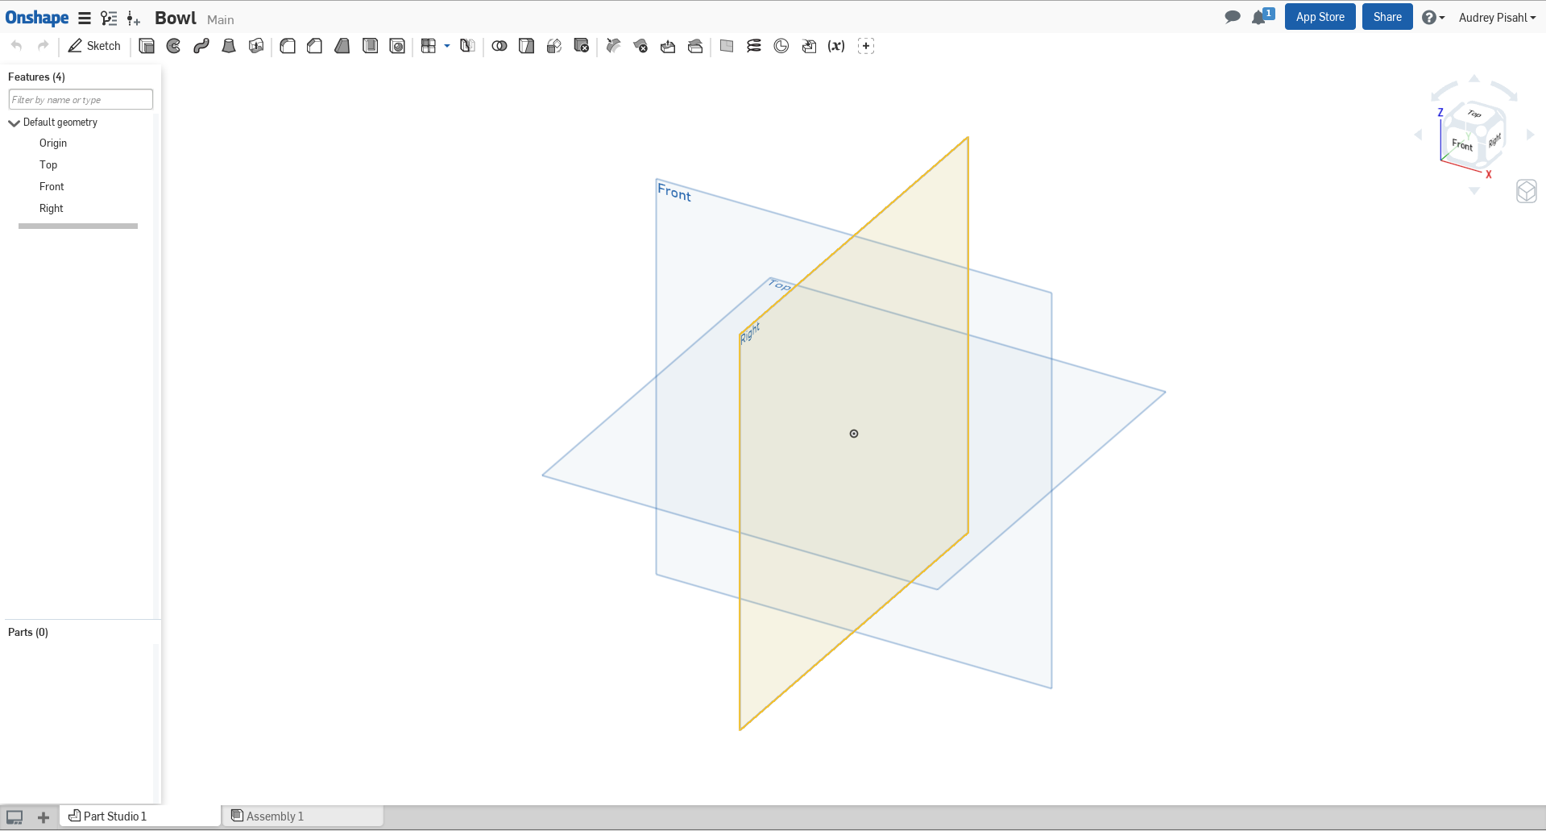Select the Mirror tool
The height and width of the screenshot is (831, 1546).
(467, 46)
